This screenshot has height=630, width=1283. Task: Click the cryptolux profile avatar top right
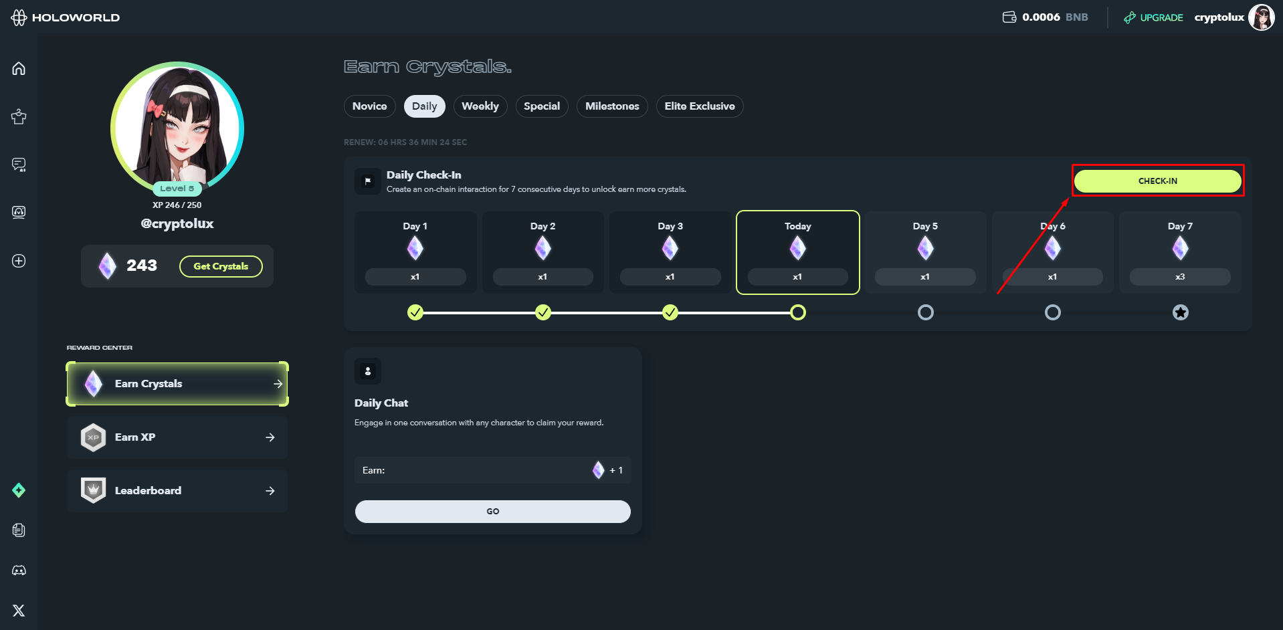(x=1261, y=17)
